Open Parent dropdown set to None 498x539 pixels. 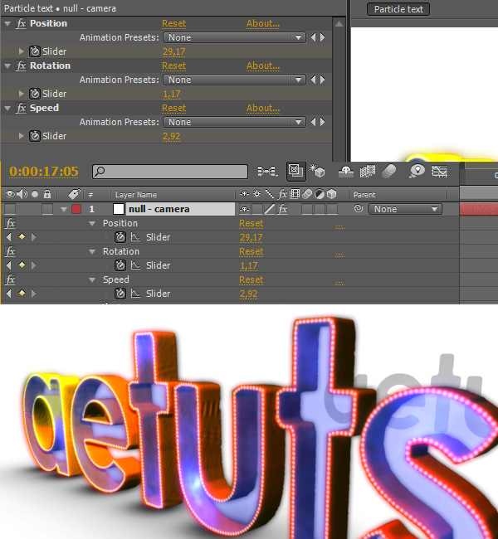[x=405, y=209]
